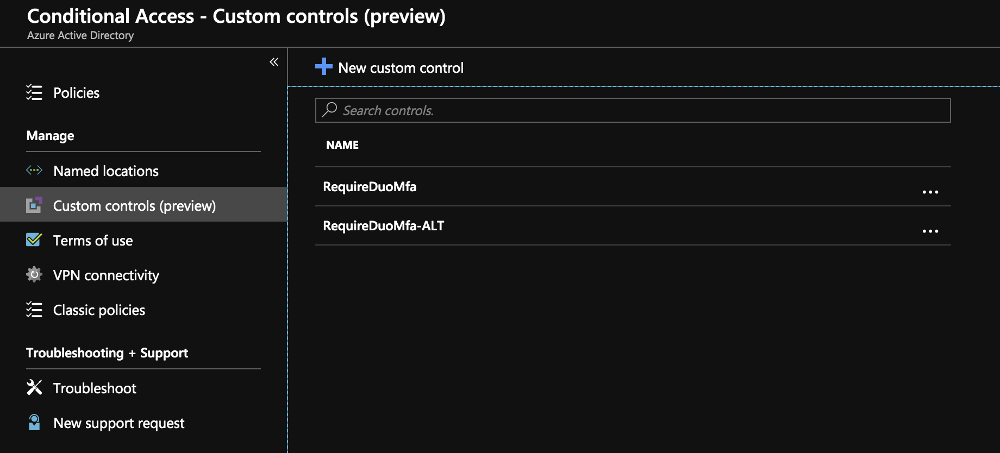Click the New custom control button
This screenshot has width=1000, height=453.
[401, 67]
